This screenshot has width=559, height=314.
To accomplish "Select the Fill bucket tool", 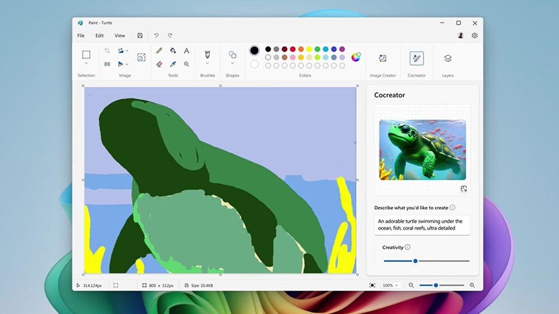I will [173, 51].
